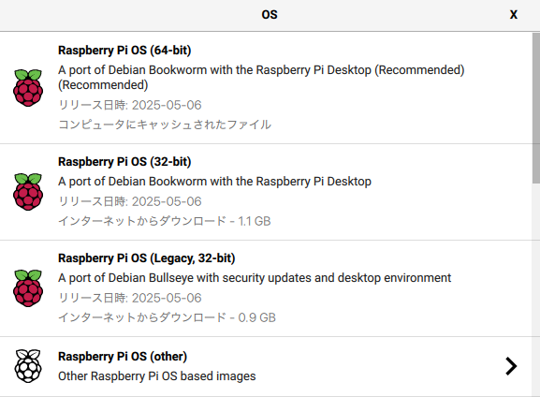Open Raspberry Pi OS (other) submenu title

click(123, 357)
